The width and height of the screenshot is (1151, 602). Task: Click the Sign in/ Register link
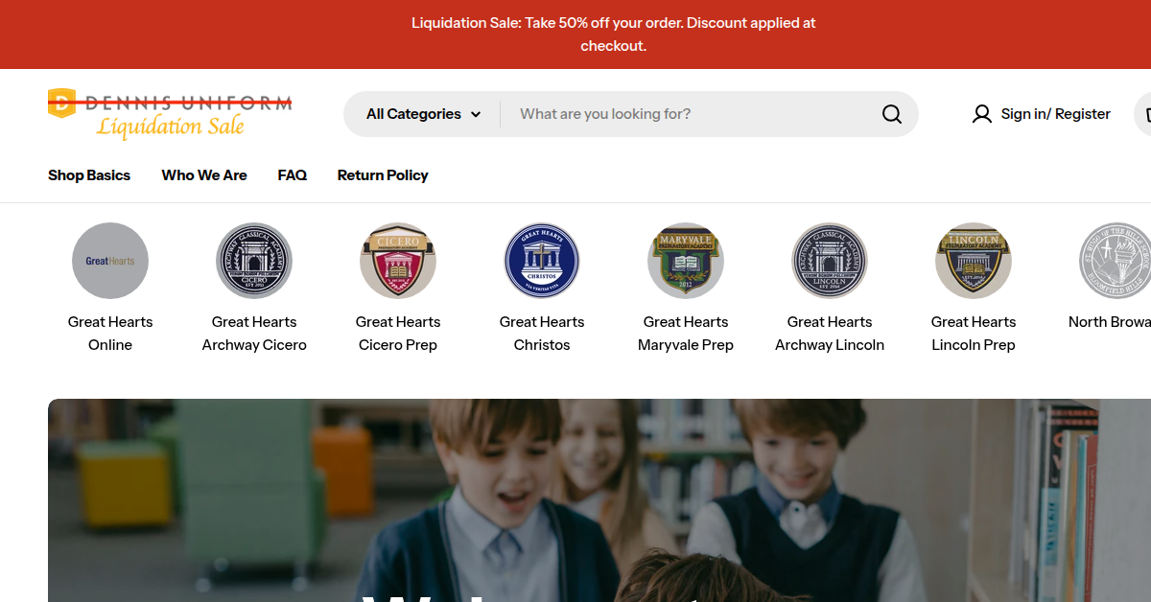(x=1055, y=114)
